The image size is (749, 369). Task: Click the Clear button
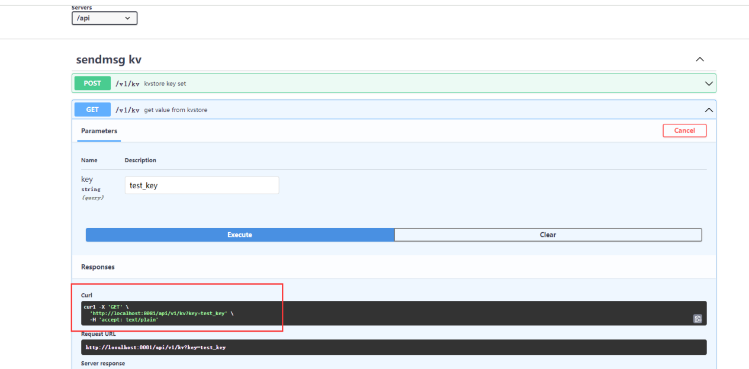pos(548,235)
